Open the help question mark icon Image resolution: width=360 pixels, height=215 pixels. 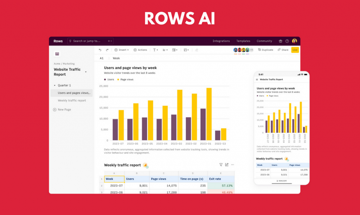pyautogui.click(x=287, y=41)
